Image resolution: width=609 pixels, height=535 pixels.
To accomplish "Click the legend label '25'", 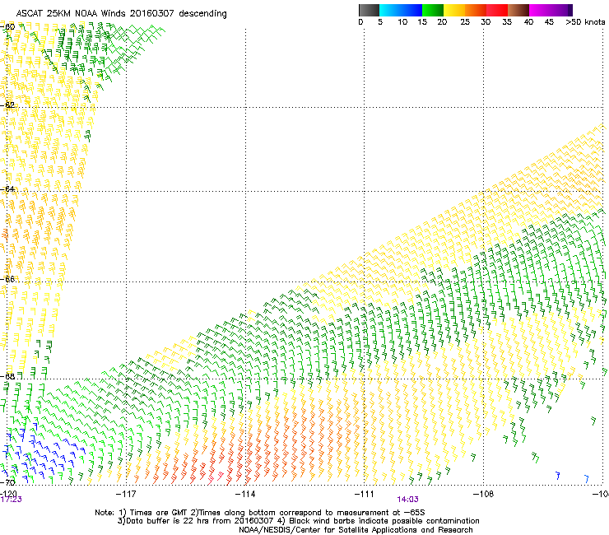I will coord(465,22).
